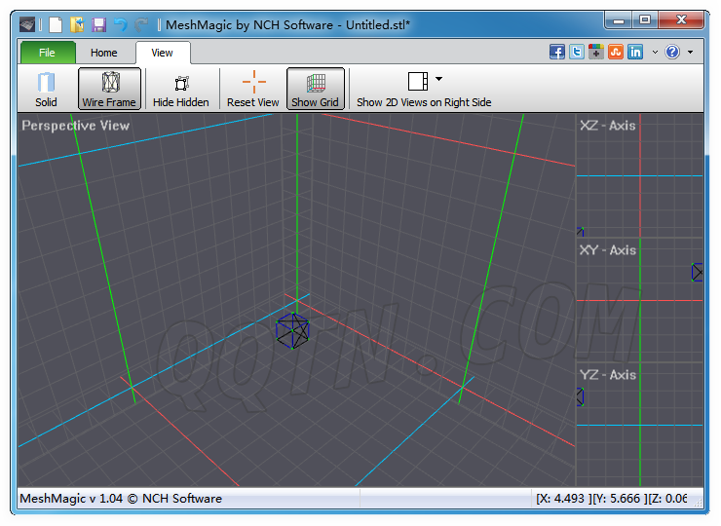Open social sharing options chevron
Image resolution: width=721 pixels, height=526 pixels.
(x=655, y=53)
